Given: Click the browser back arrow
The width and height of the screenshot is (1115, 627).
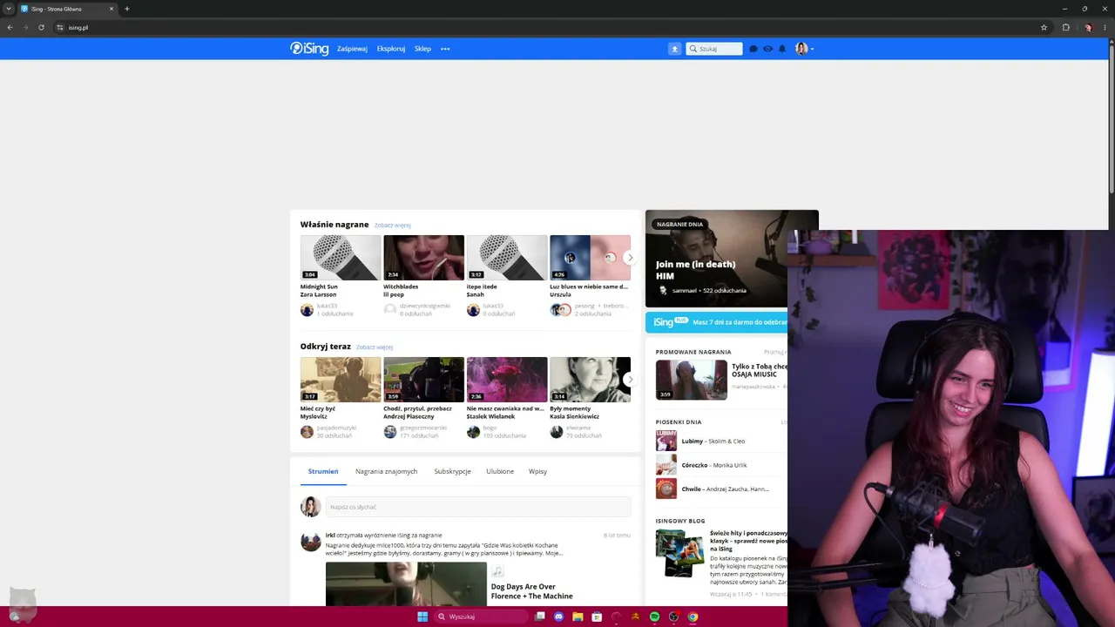Looking at the screenshot, I should pos(10,27).
